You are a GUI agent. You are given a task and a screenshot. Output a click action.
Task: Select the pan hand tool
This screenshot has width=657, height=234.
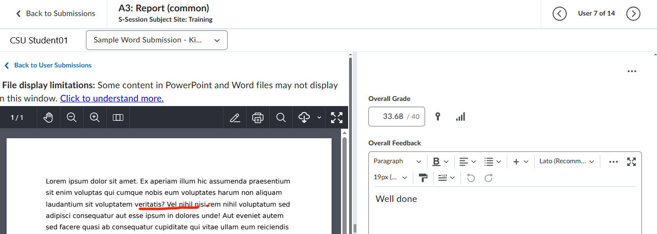[48, 117]
